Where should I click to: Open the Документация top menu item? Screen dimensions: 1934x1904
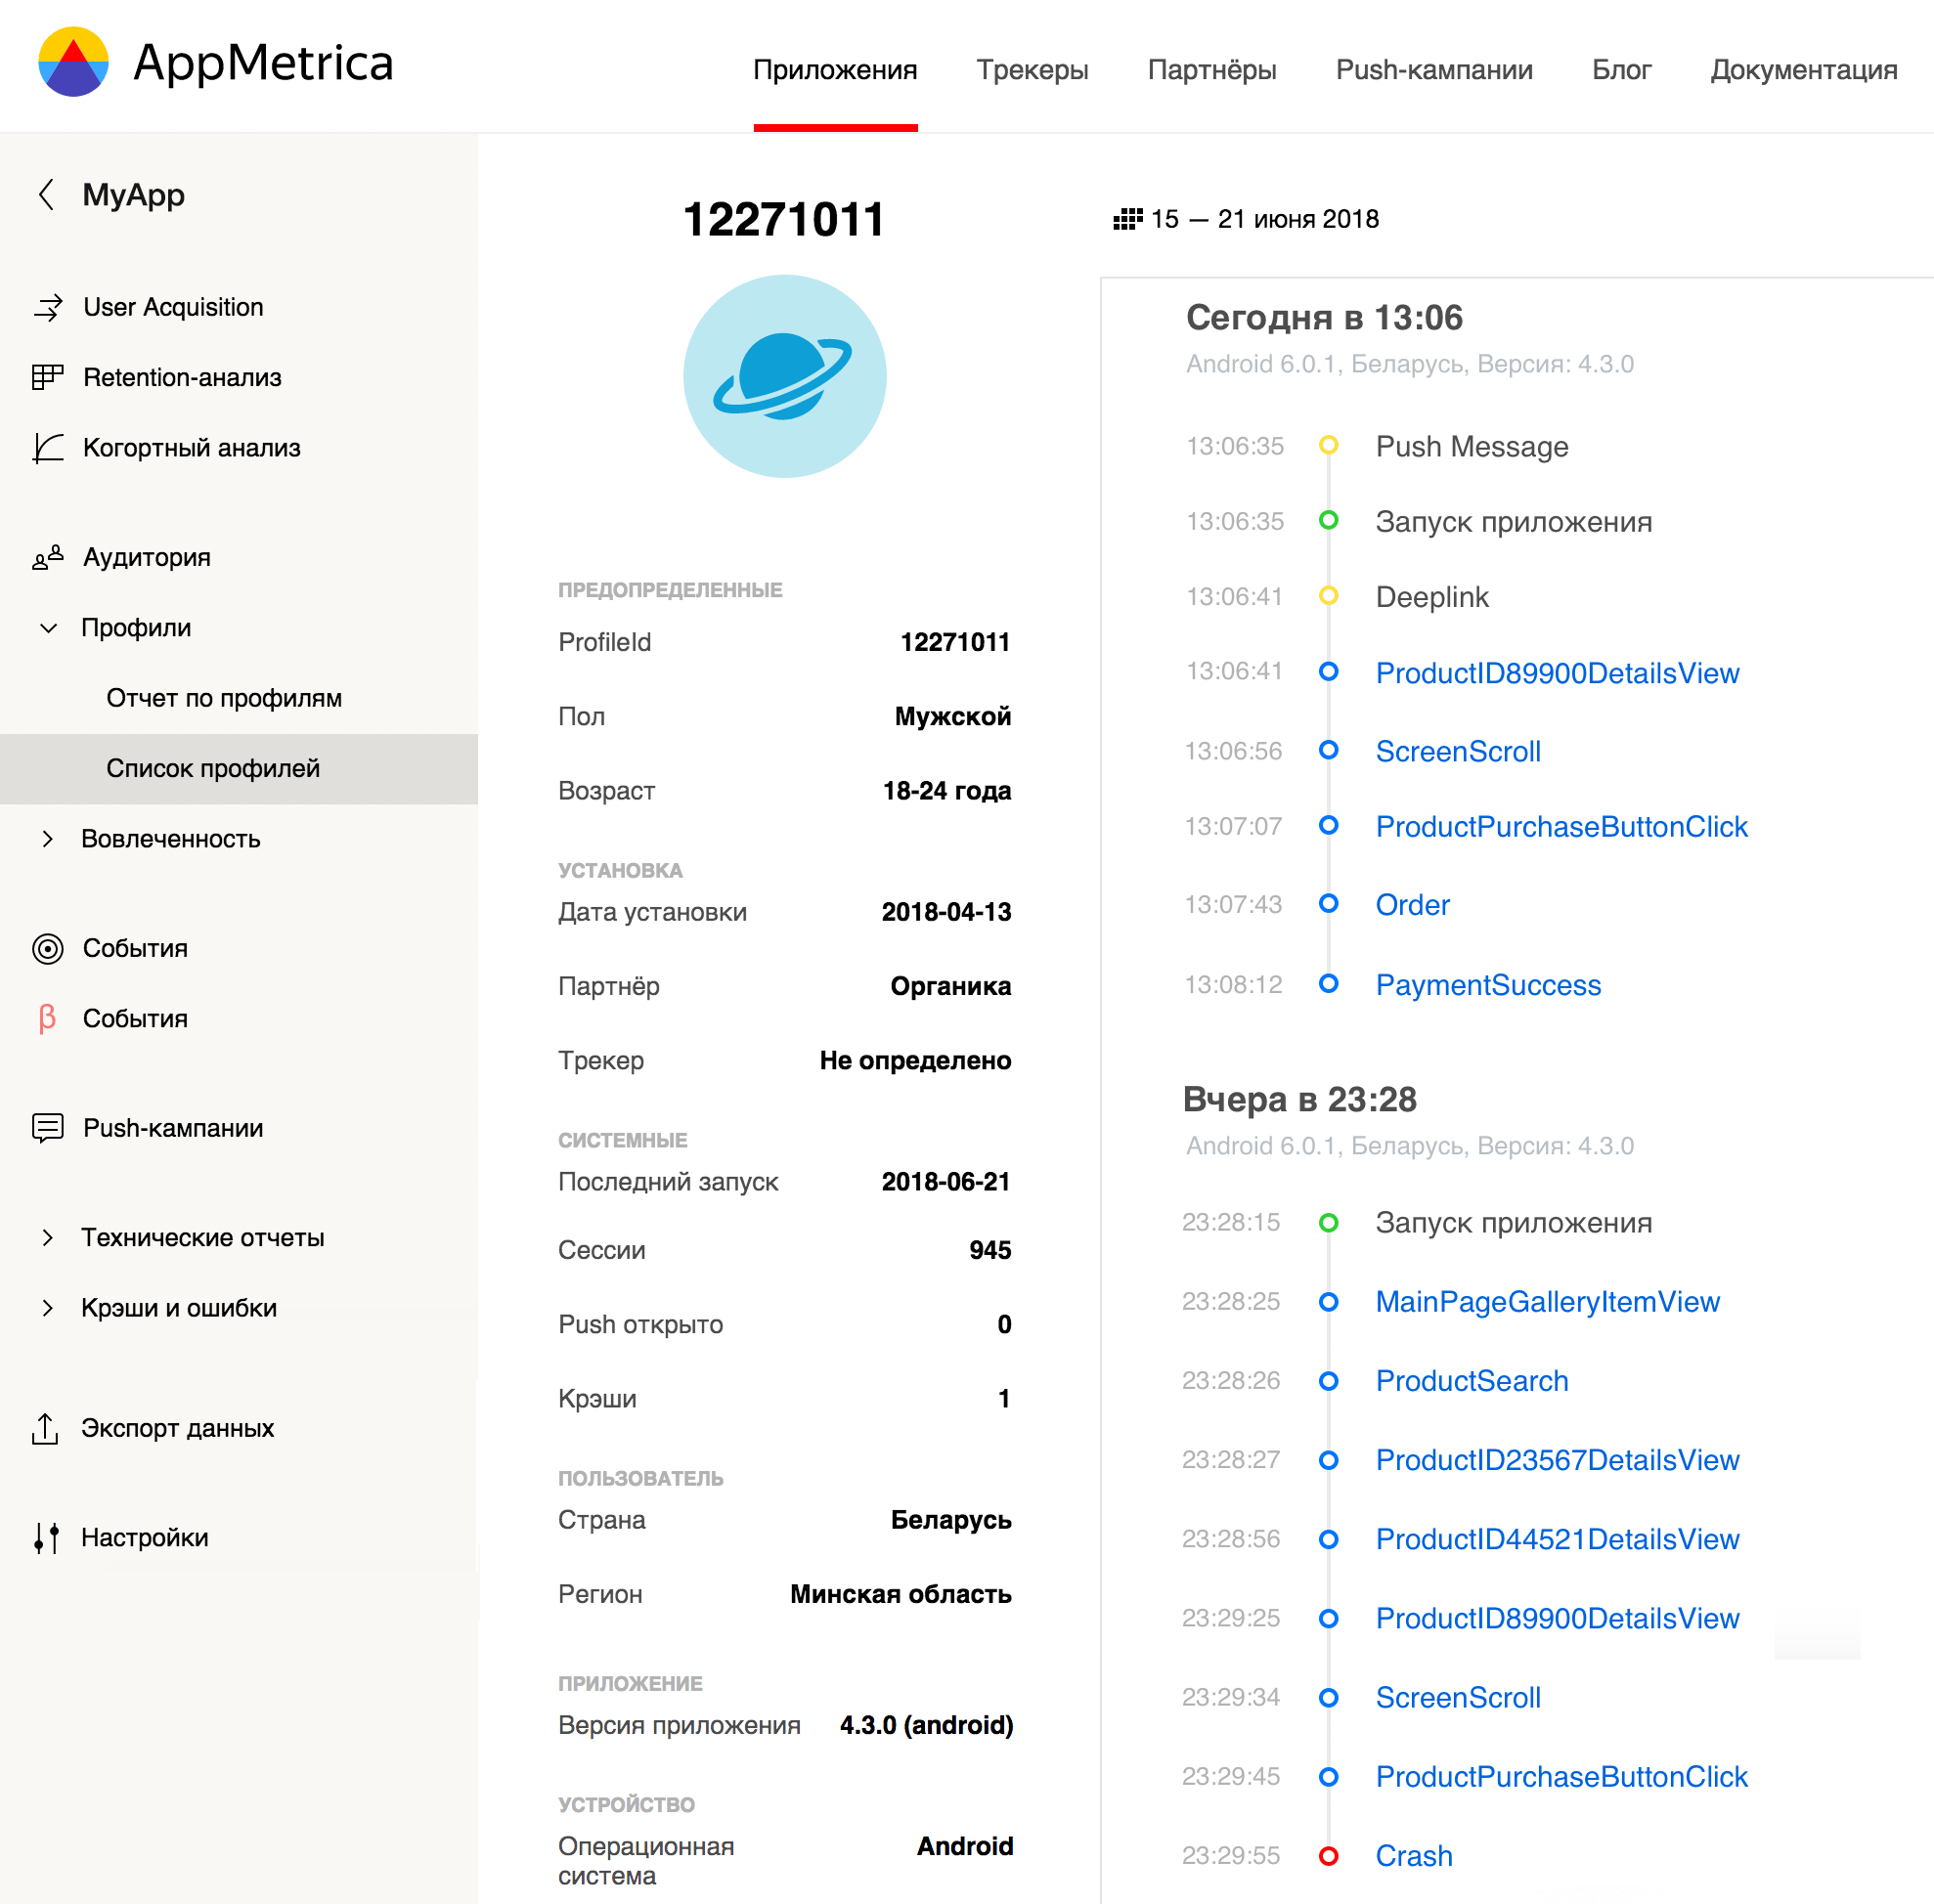[x=1803, y=70]
